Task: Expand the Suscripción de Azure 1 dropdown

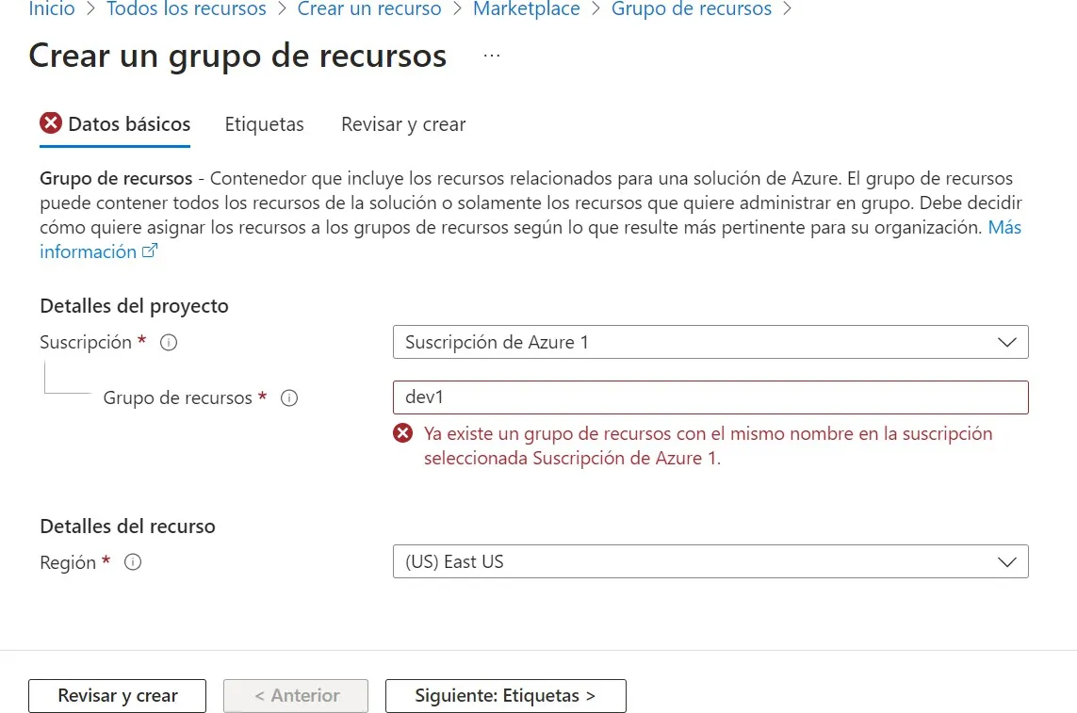Action: 710,342
